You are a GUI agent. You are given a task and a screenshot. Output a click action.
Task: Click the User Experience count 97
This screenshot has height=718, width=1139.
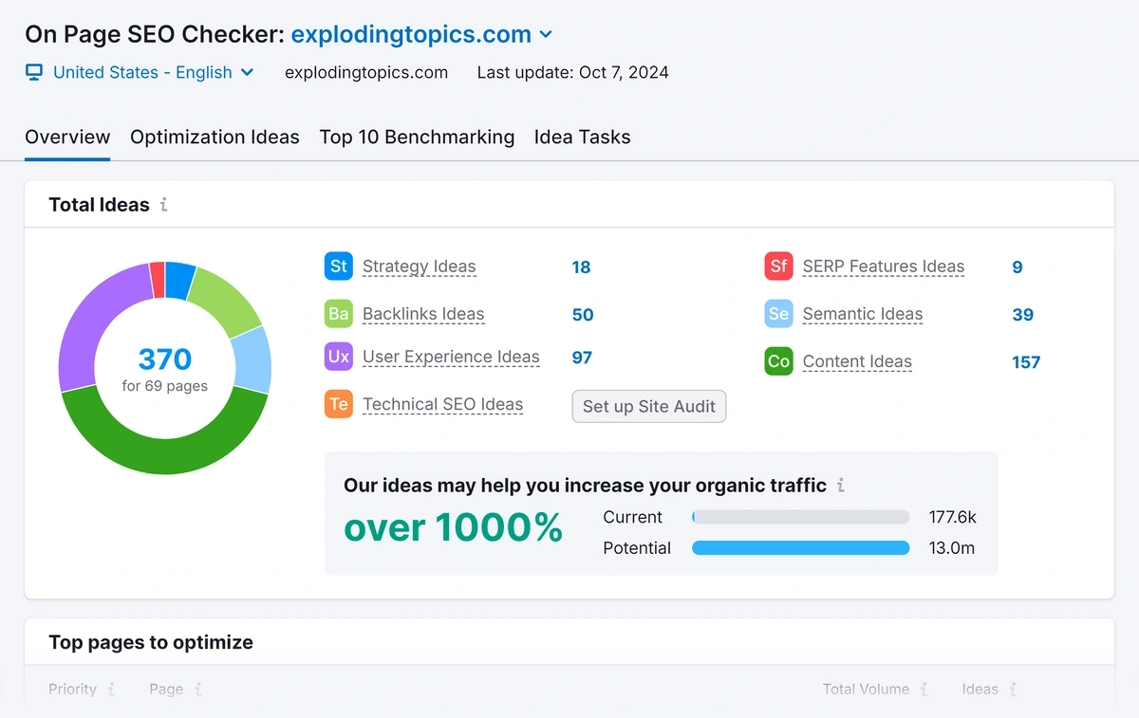click(x=582, y=358)
